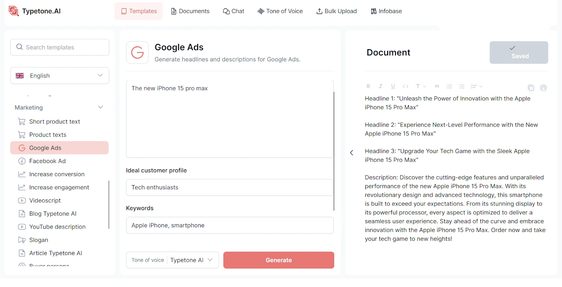Viewport: 562px width, 287px height.
Task: Click the Keywords input field
Action: coord(230,225)
